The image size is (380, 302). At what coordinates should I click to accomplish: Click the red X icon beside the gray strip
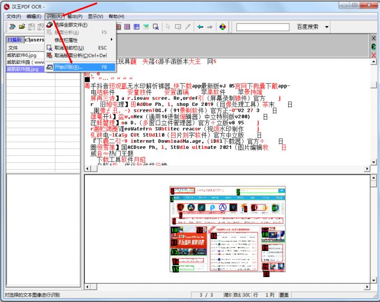[373, 55]
